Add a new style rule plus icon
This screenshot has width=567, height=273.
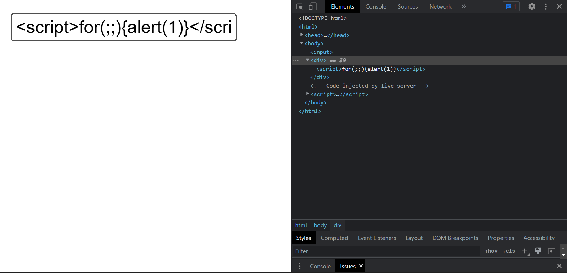tap(525, 251)
